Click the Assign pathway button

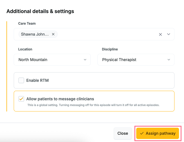click(157, 133)
